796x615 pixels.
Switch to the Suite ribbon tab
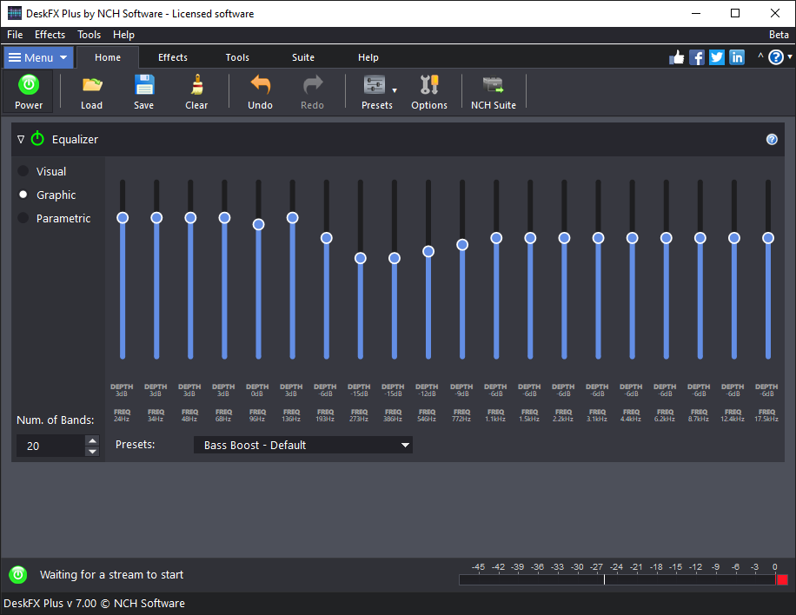tap(303, 57)
